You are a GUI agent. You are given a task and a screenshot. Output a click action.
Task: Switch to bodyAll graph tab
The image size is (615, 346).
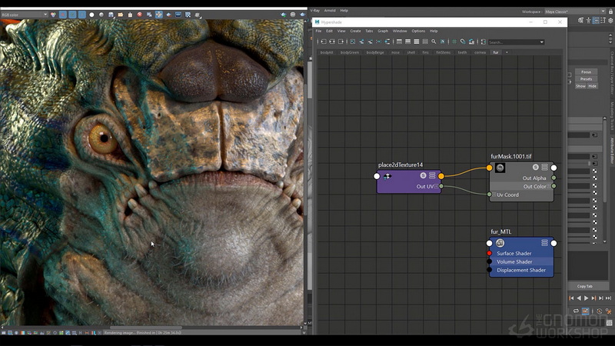click(326, 52)
